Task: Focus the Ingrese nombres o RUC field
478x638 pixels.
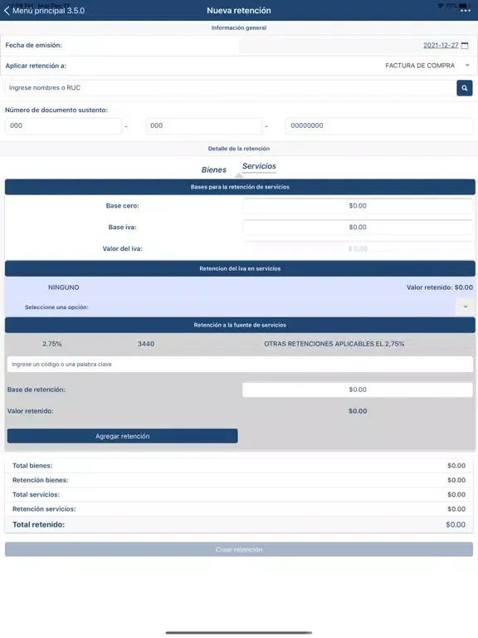Action: (x=231, y=88)
